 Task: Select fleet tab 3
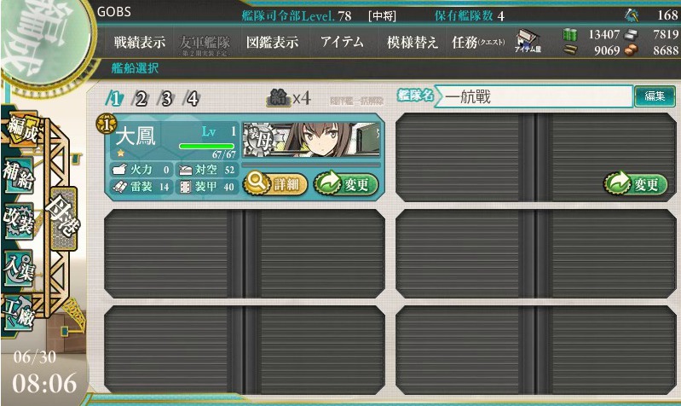[x=166, y=99]
